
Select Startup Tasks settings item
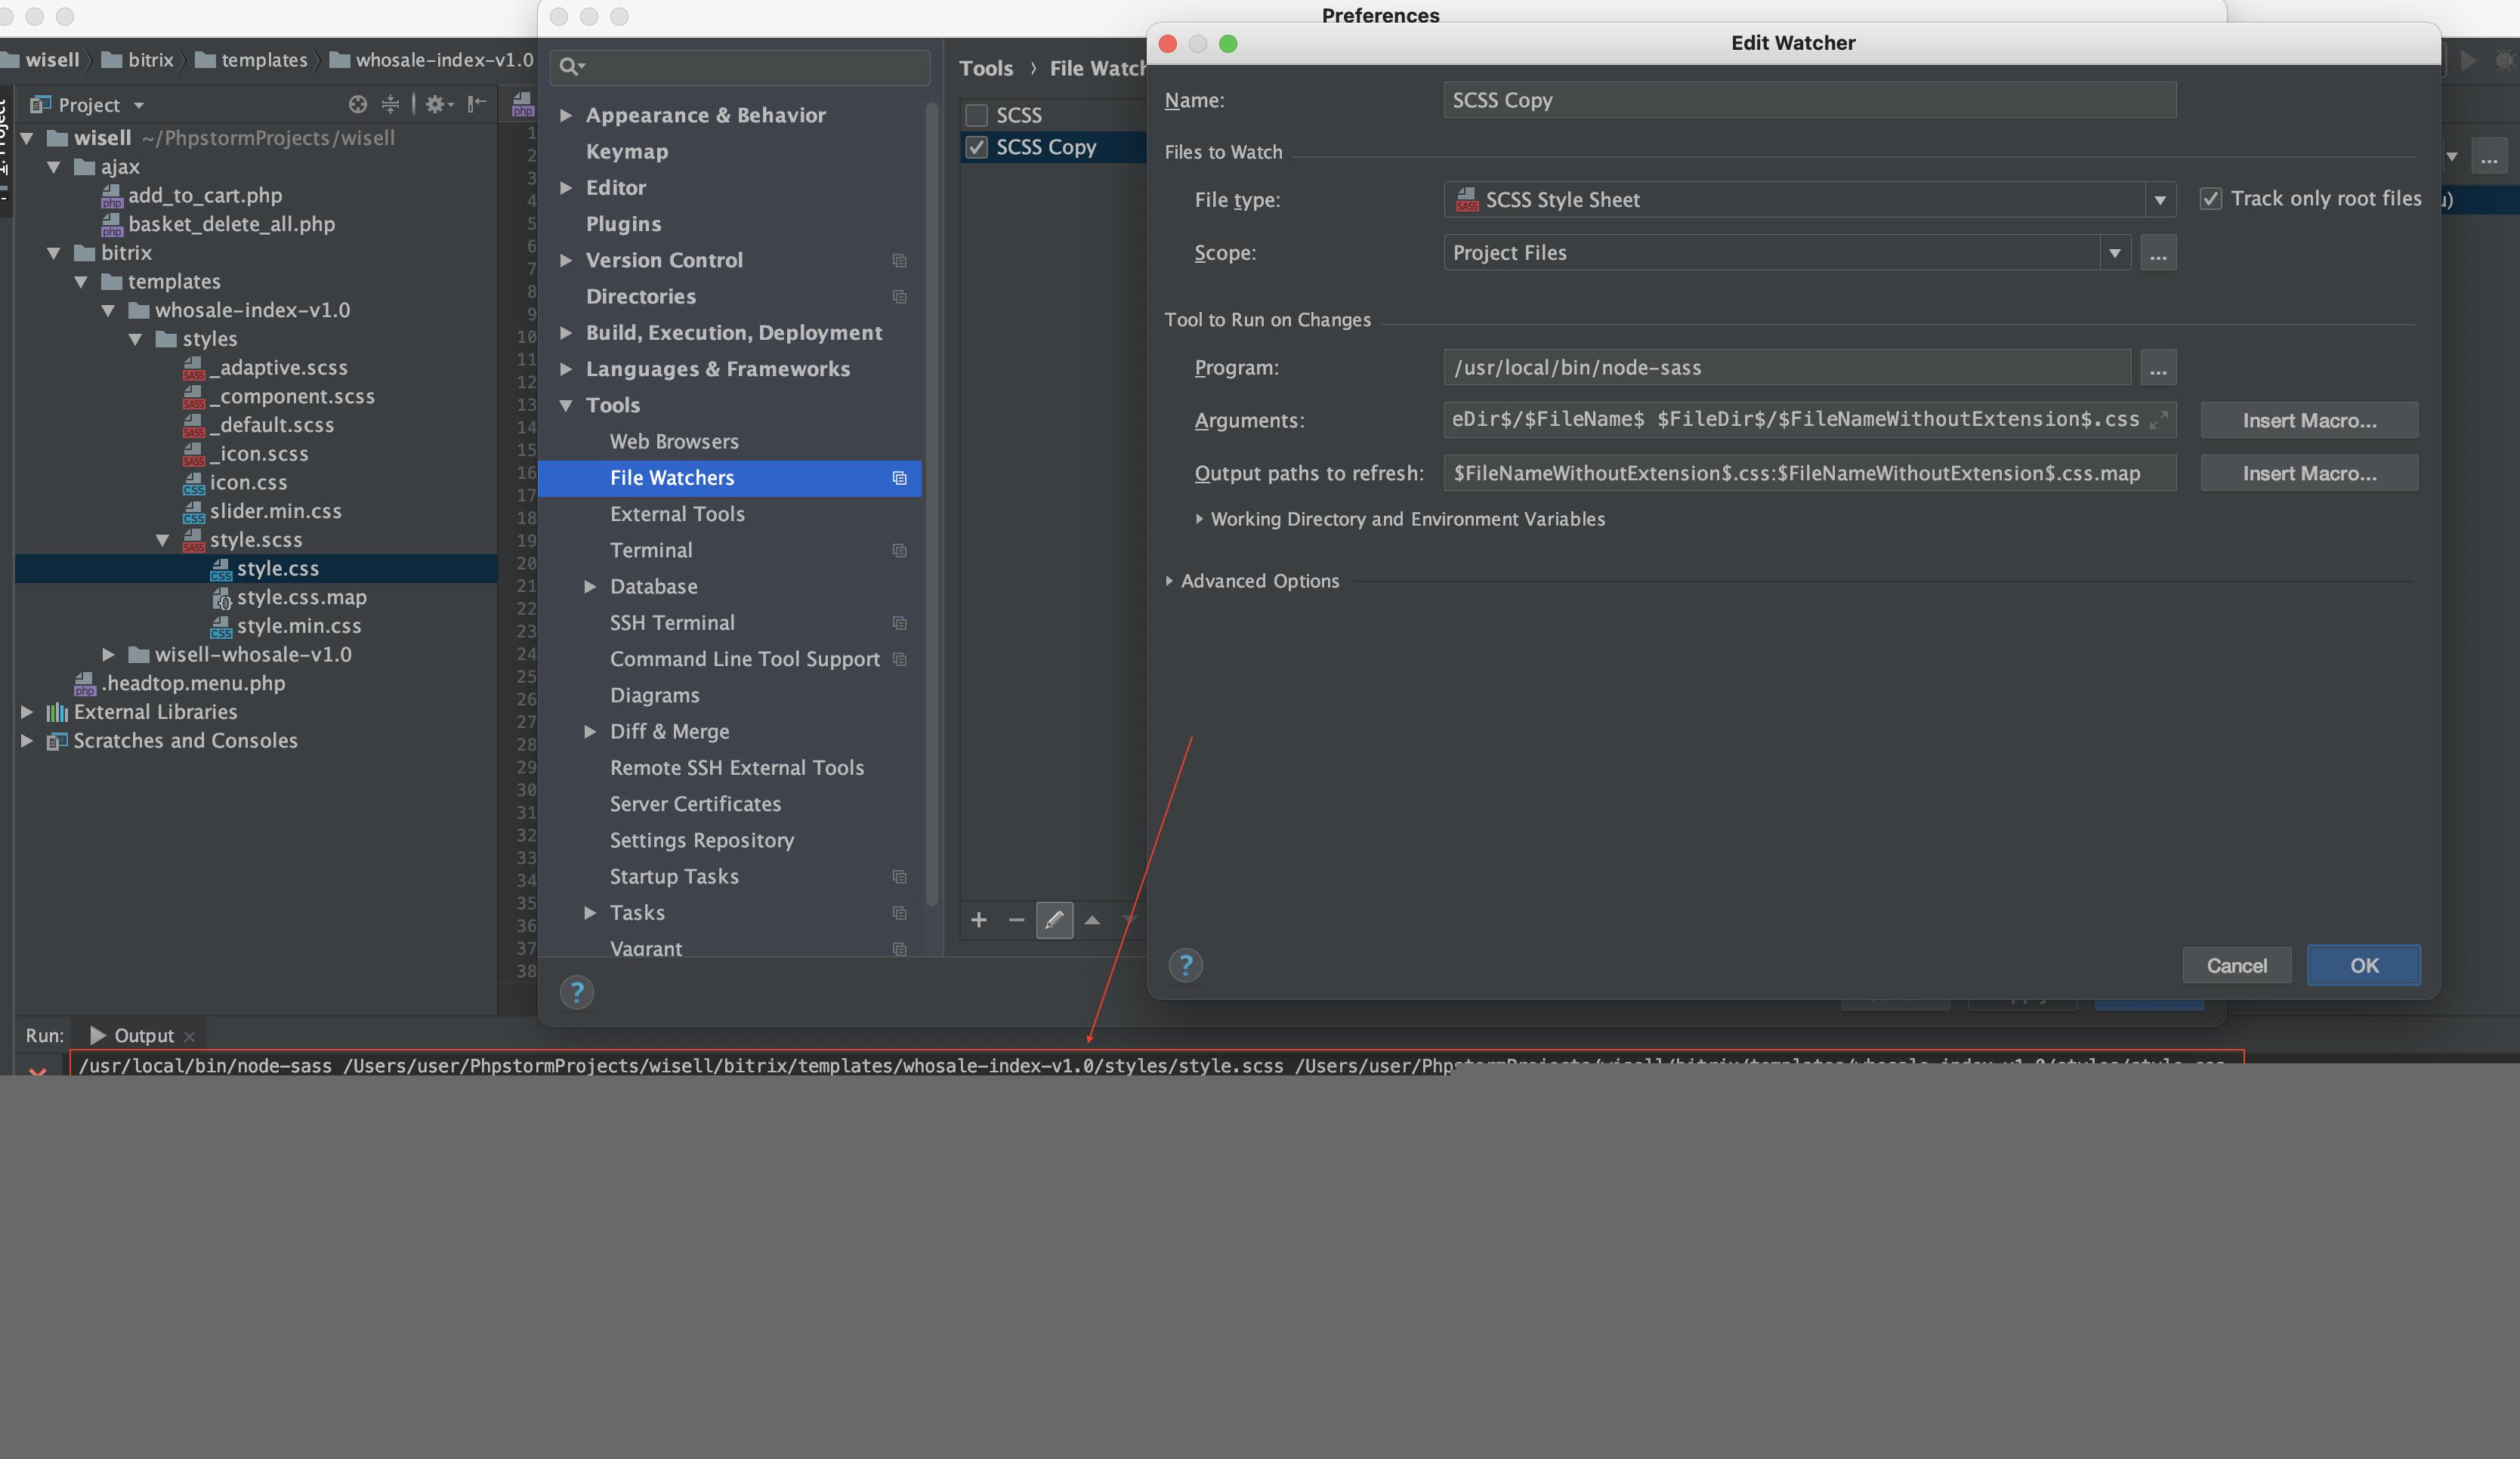pyautogui.click(x=674, y=876)
